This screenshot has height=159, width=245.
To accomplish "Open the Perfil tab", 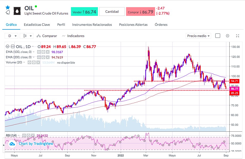I will pos(61,25).
